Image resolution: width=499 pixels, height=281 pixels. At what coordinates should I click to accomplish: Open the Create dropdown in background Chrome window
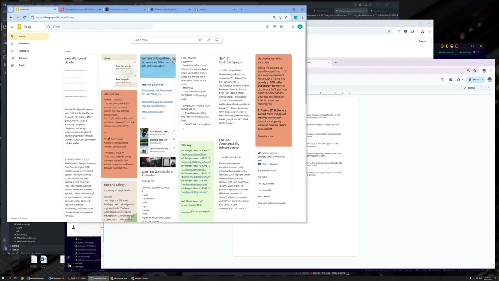tap(423, 41)
